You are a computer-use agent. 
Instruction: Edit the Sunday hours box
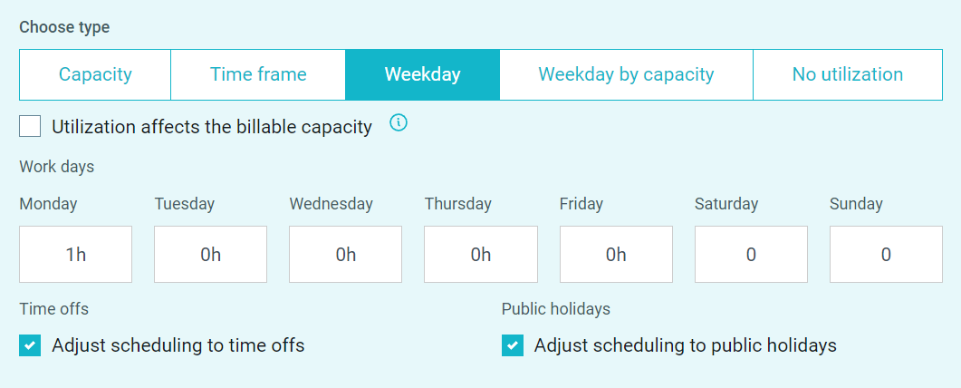click(886, 255)
